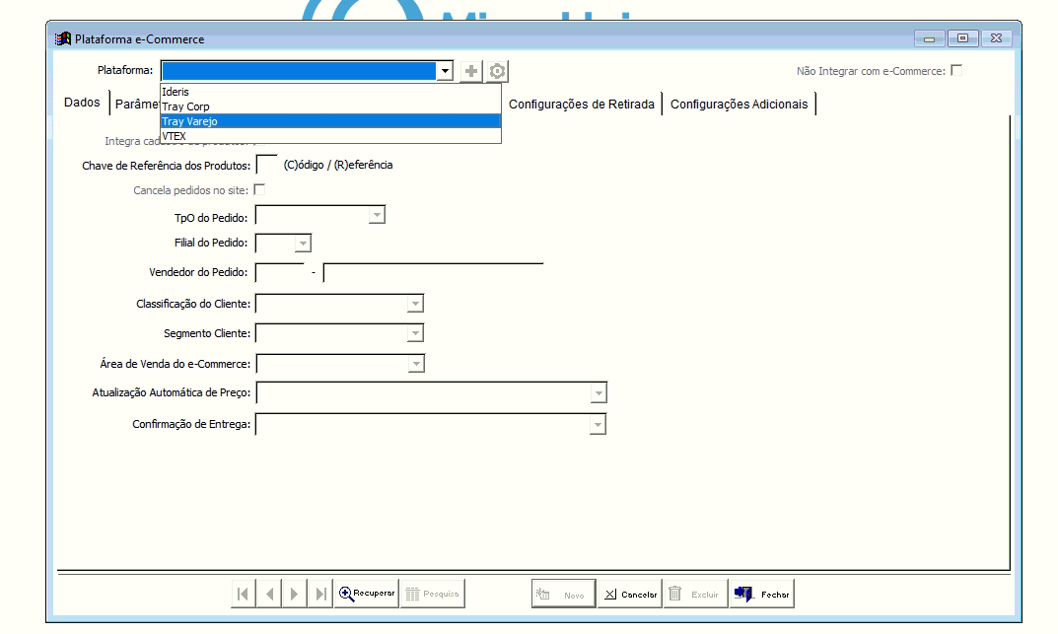Collapse the Plataforma dropdown arrow
Image resolution: width=1058 pixels, height=634 pixels.
click(446, 71)
